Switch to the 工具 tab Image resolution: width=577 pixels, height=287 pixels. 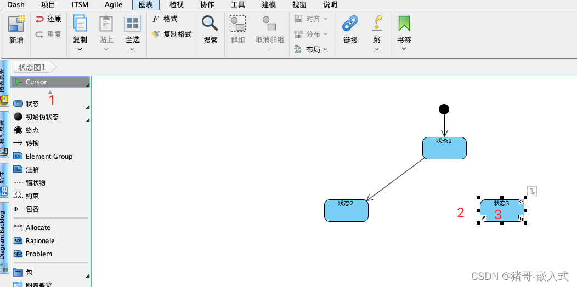pyautogui.click(x=237, y=5)
